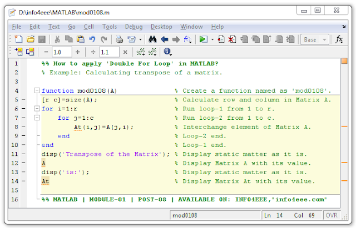
Task: Click the increment field showing 1.0
Action: (x=62, y=52)
